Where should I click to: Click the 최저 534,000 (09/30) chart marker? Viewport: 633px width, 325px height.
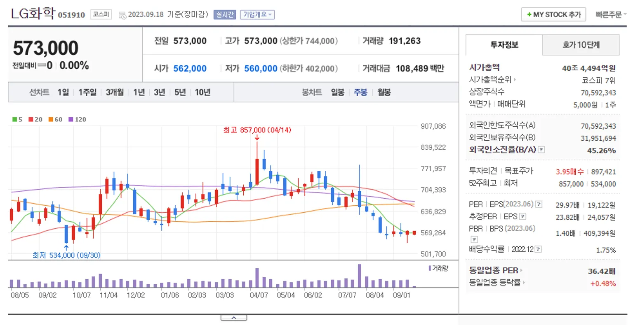pyautogui.click(x=66, y=255)
